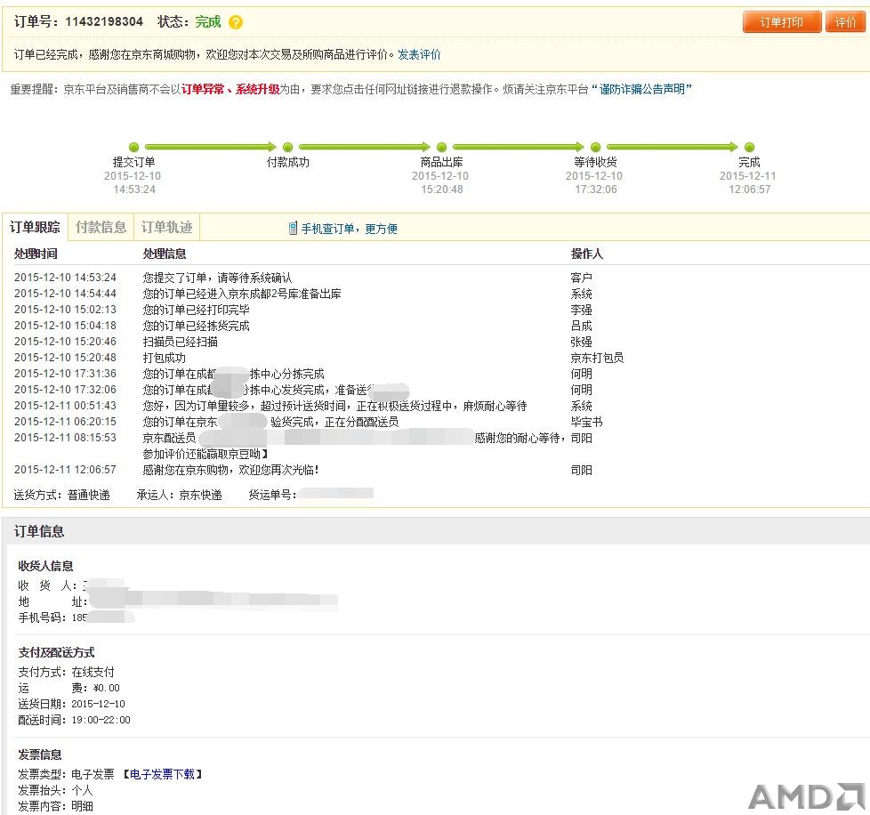
Task: Select the delivery time 19:00-22:00
Action: click(101, 720)
